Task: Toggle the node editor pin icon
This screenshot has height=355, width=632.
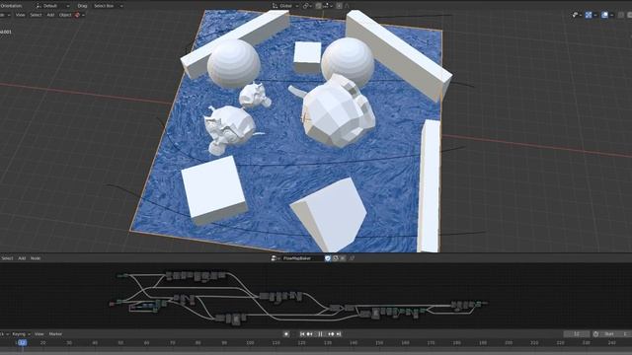Action: point(352,258)
